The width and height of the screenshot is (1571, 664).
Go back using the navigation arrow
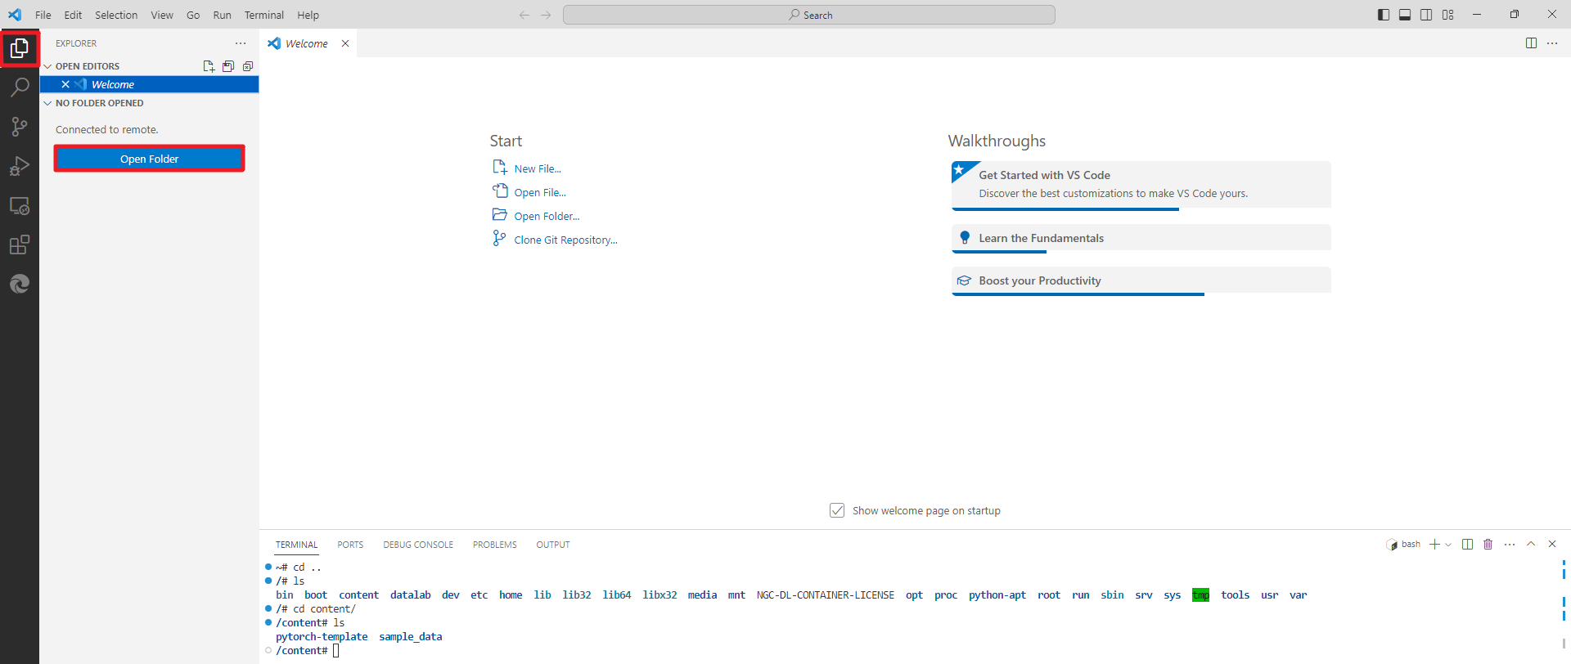coord(524,15)
